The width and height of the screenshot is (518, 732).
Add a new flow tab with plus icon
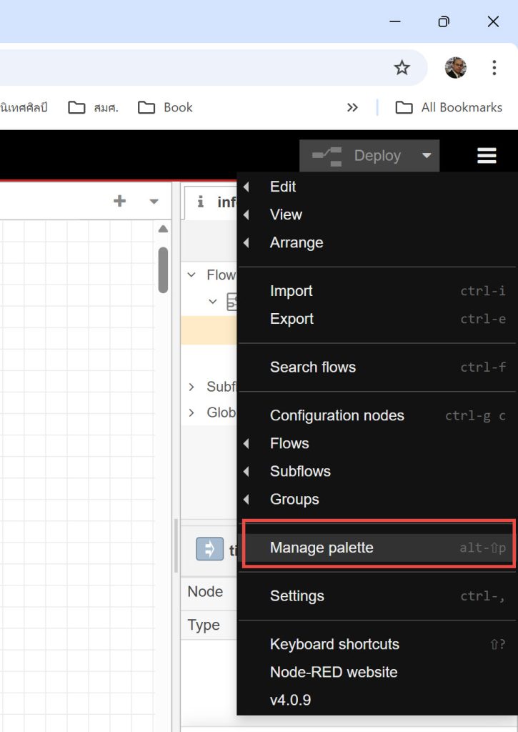(120, 201)
